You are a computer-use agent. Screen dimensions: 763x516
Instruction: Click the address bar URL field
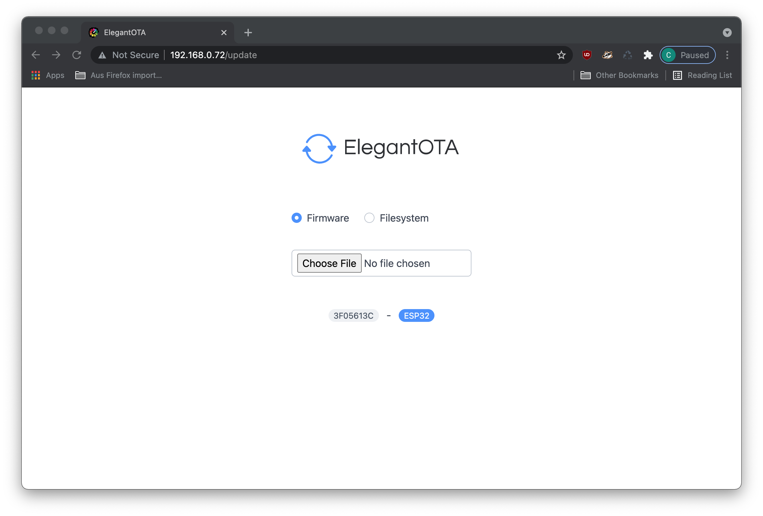328,55
